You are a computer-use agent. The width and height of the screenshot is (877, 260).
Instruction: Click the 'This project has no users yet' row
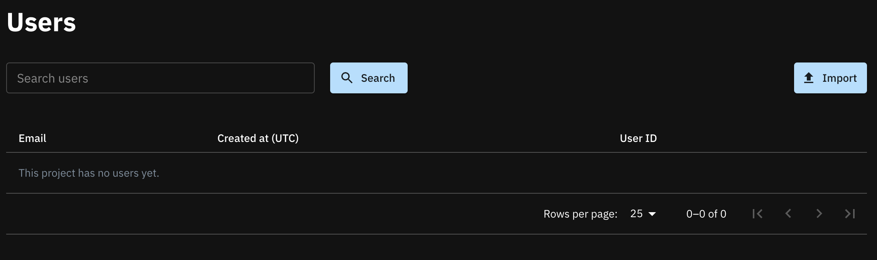click(437, 173)
